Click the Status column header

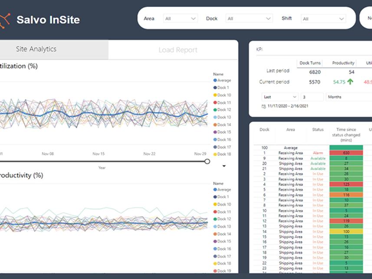318,130
